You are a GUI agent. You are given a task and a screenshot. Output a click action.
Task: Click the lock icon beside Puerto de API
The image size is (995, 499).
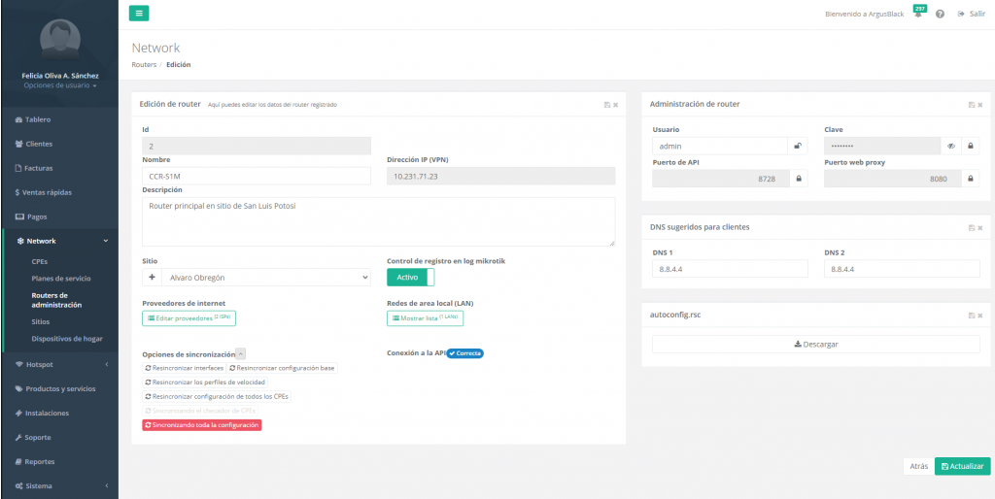[799, 179]
